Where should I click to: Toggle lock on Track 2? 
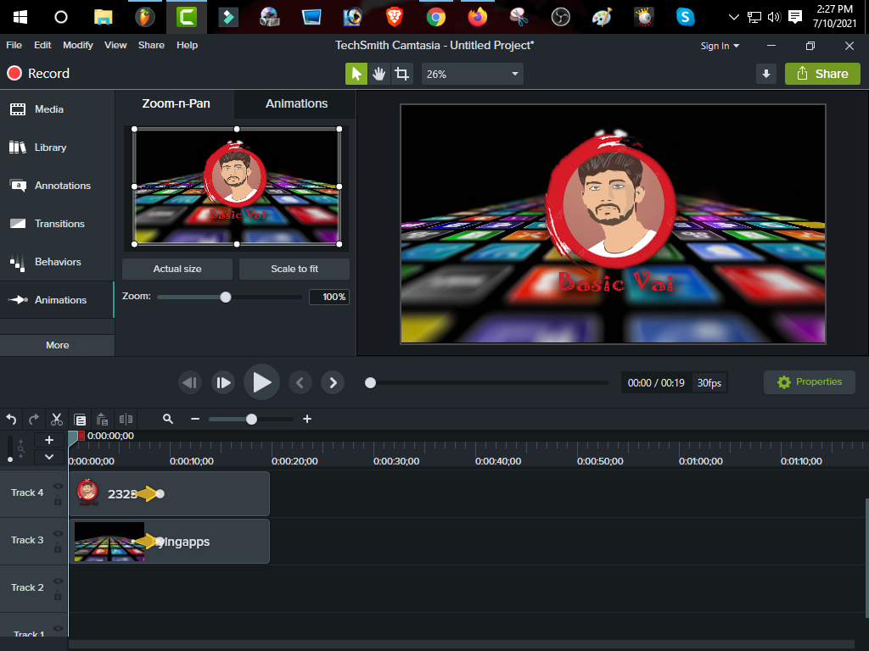pyautogui.click(x=58, y=596)
